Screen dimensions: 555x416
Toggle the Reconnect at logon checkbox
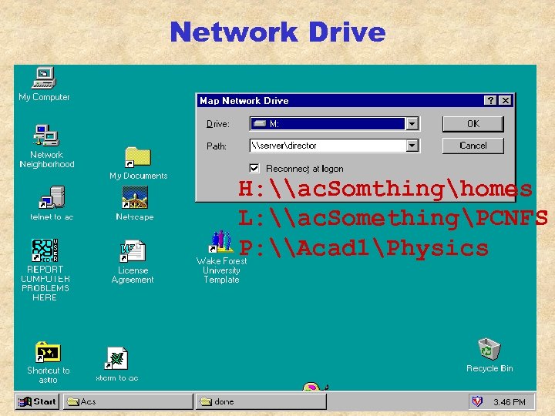(x=254, y=169)
